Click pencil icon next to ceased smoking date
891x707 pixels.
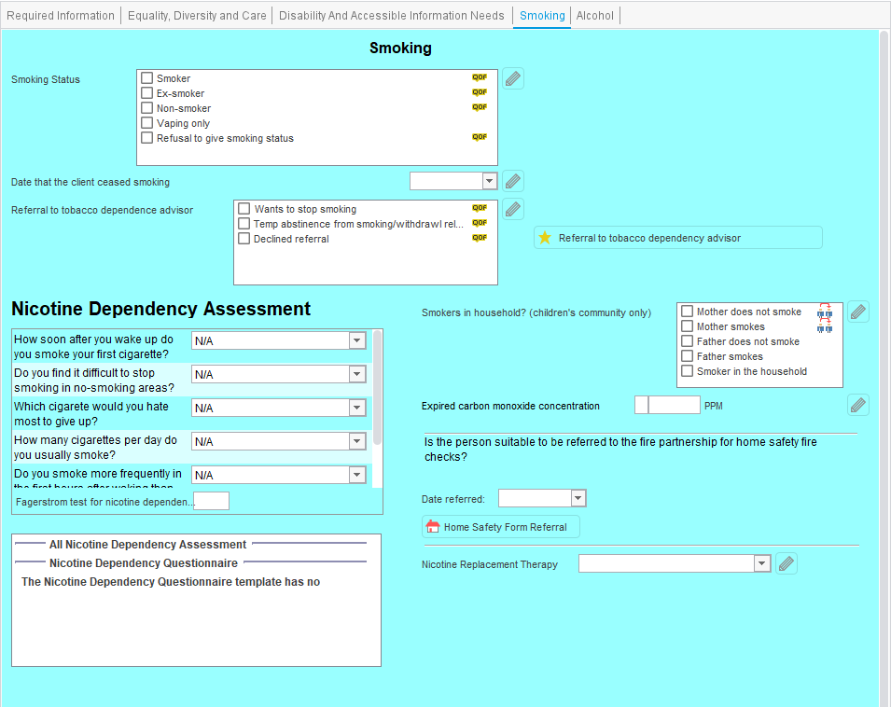512,181
